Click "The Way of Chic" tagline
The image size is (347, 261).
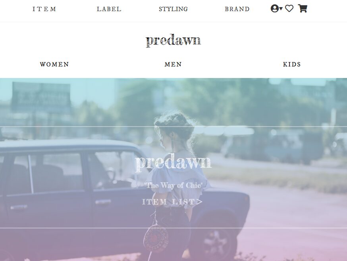173,185
